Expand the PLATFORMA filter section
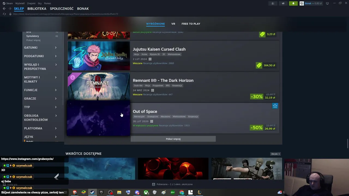The width and height of the screenshot is (349, 196). [40, 128]
